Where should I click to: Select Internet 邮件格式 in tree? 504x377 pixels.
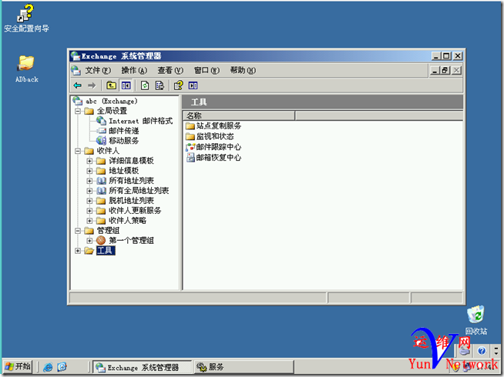[x=140, y=122]
